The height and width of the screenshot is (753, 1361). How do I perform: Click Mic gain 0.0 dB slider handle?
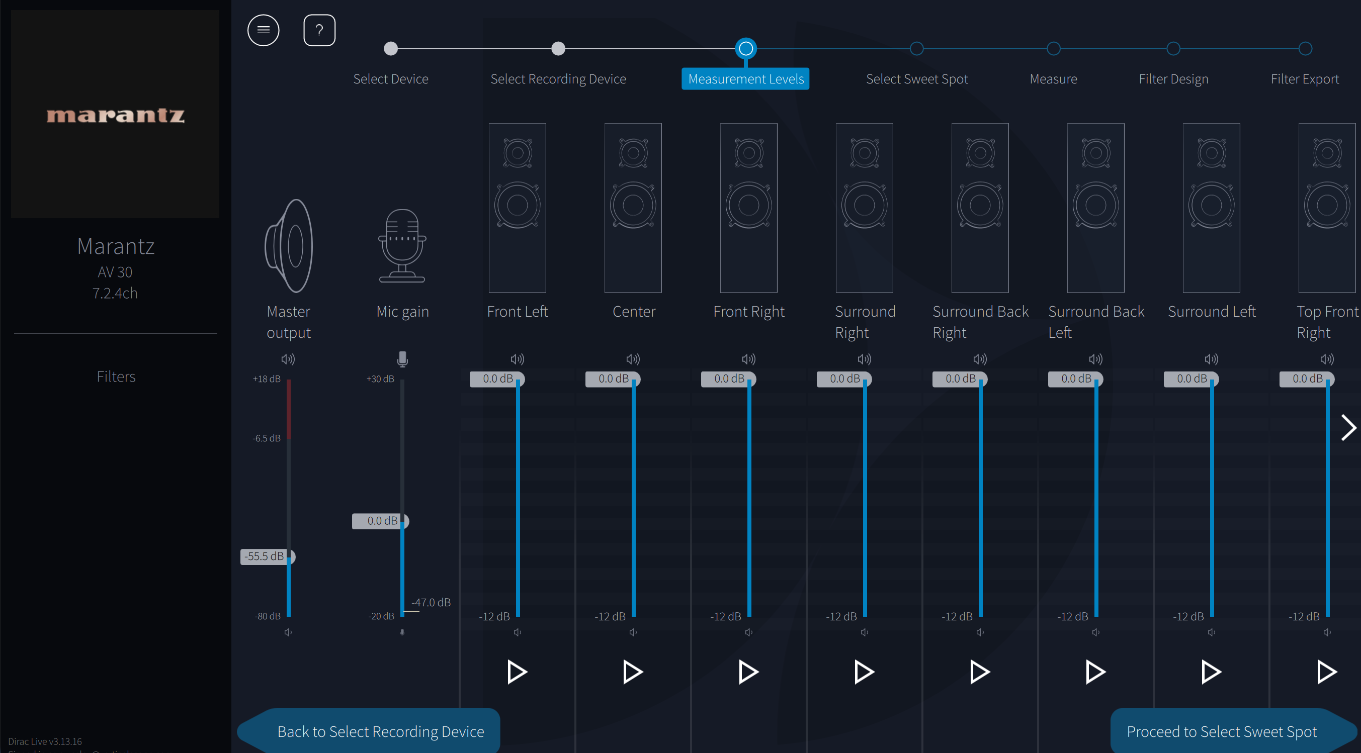pos(380,521)
